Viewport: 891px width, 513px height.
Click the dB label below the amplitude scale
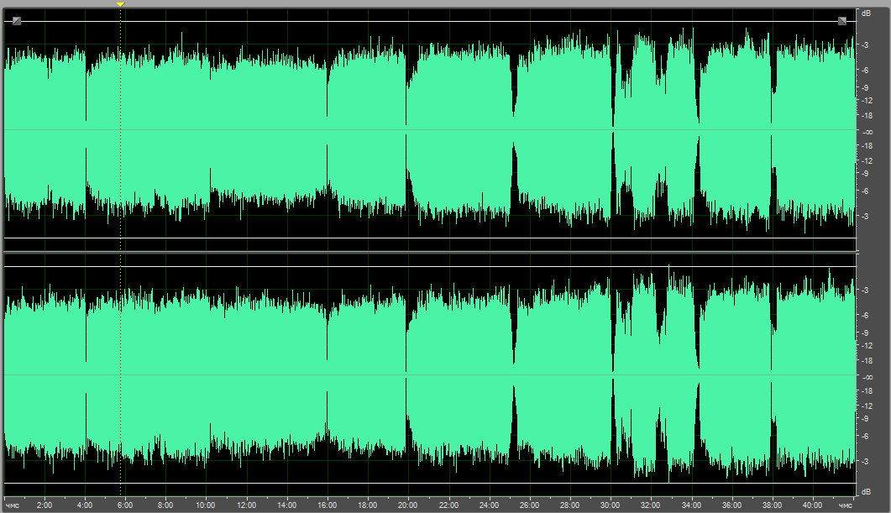pyautogui.click(x=864, y=491)
